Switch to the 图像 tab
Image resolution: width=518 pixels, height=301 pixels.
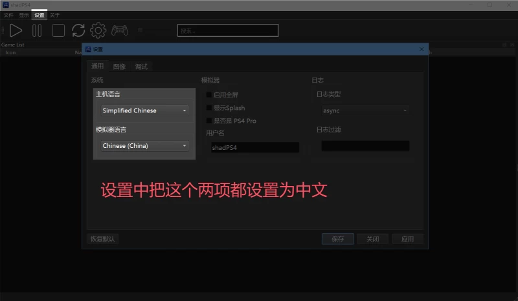119,67
